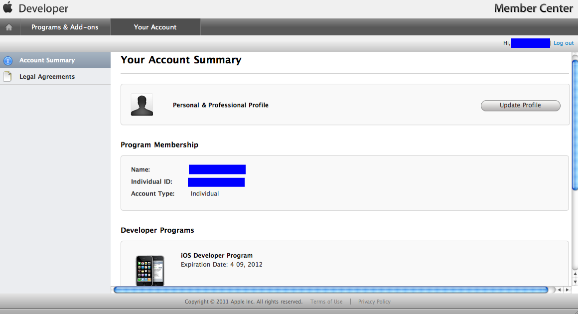Screen dimensions: 578x314
Task: Click the Developer header title
Action: (x=43, y=8)
